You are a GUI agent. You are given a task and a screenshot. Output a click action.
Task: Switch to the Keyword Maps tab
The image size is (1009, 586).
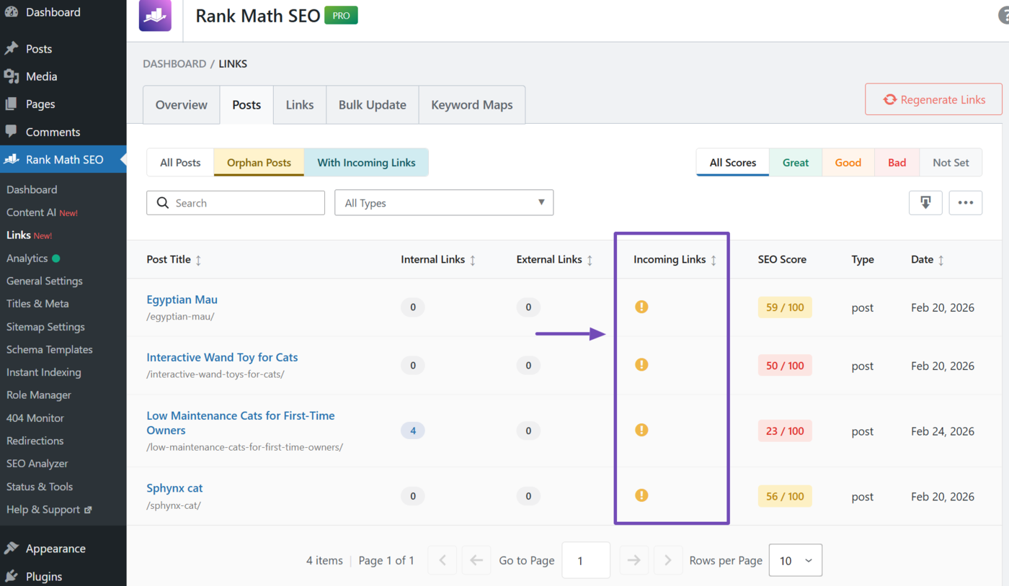[471, 104]
